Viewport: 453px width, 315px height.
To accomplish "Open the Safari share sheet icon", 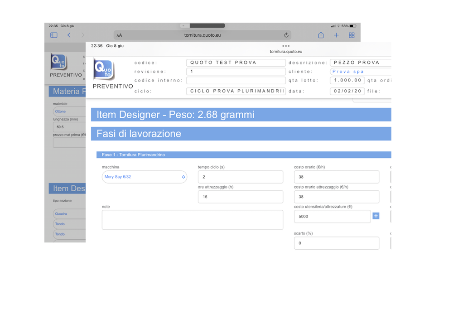I will point(321,35).
